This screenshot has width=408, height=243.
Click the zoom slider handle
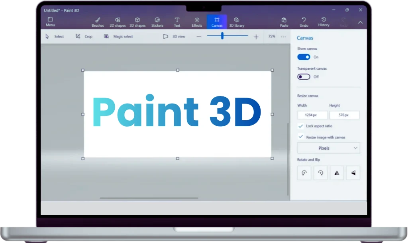pyautogui.click(x=222, y=36)
